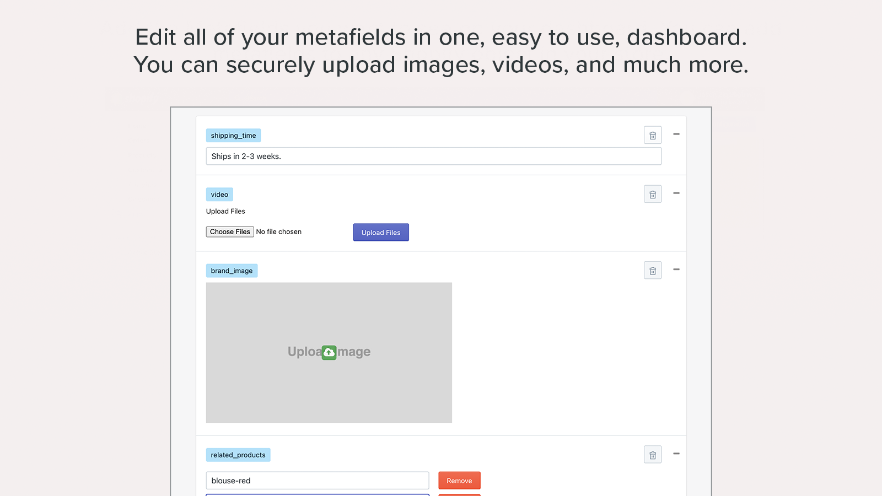882x496 pixels.
Task: Edit the Ships in 2-3 weeks field
Action: [433, 156]
